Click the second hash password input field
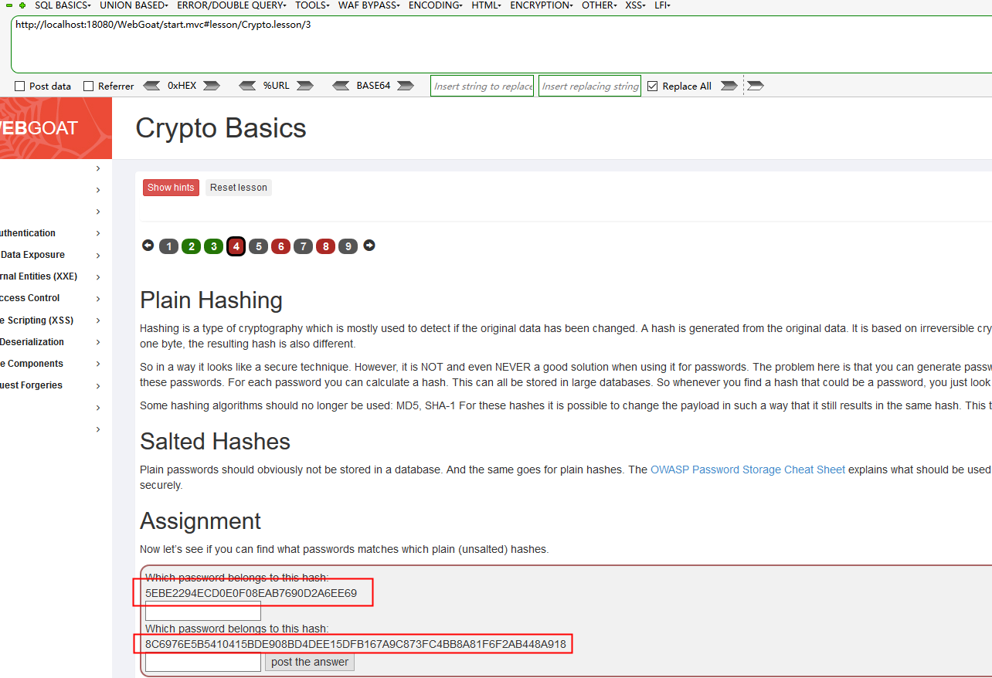This screenshot has width=992, height=678. [203, 662]
